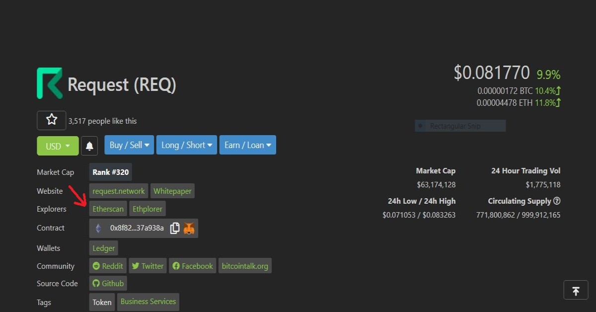Click the Ethereum icon in the Contract row
This screenshot has height=312, width=596.
pyautogui.click(x=98, y=228)
